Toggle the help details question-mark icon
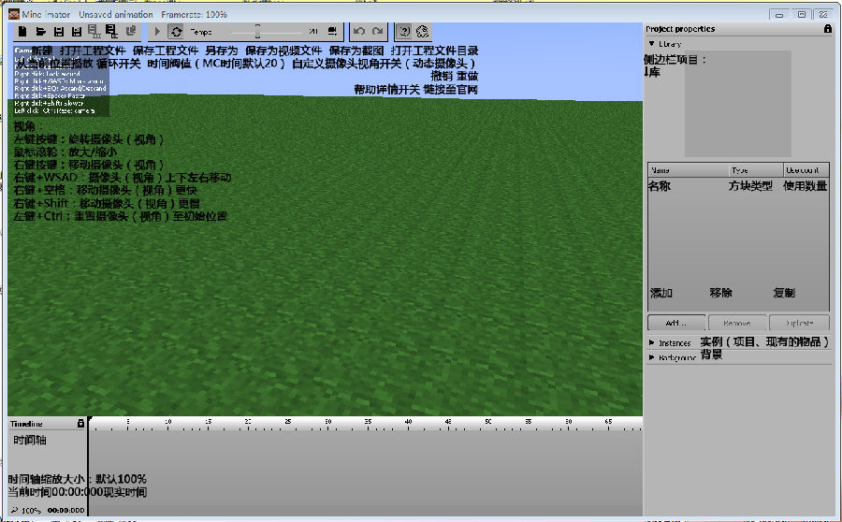Screen dimensions: 842x522 coord(404,32)
